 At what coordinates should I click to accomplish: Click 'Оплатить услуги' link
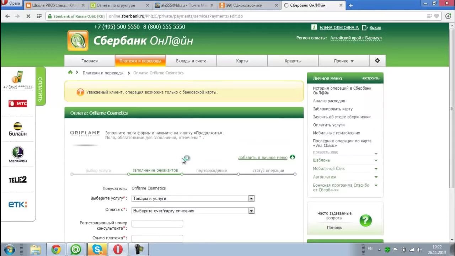[x=328, y=125]
